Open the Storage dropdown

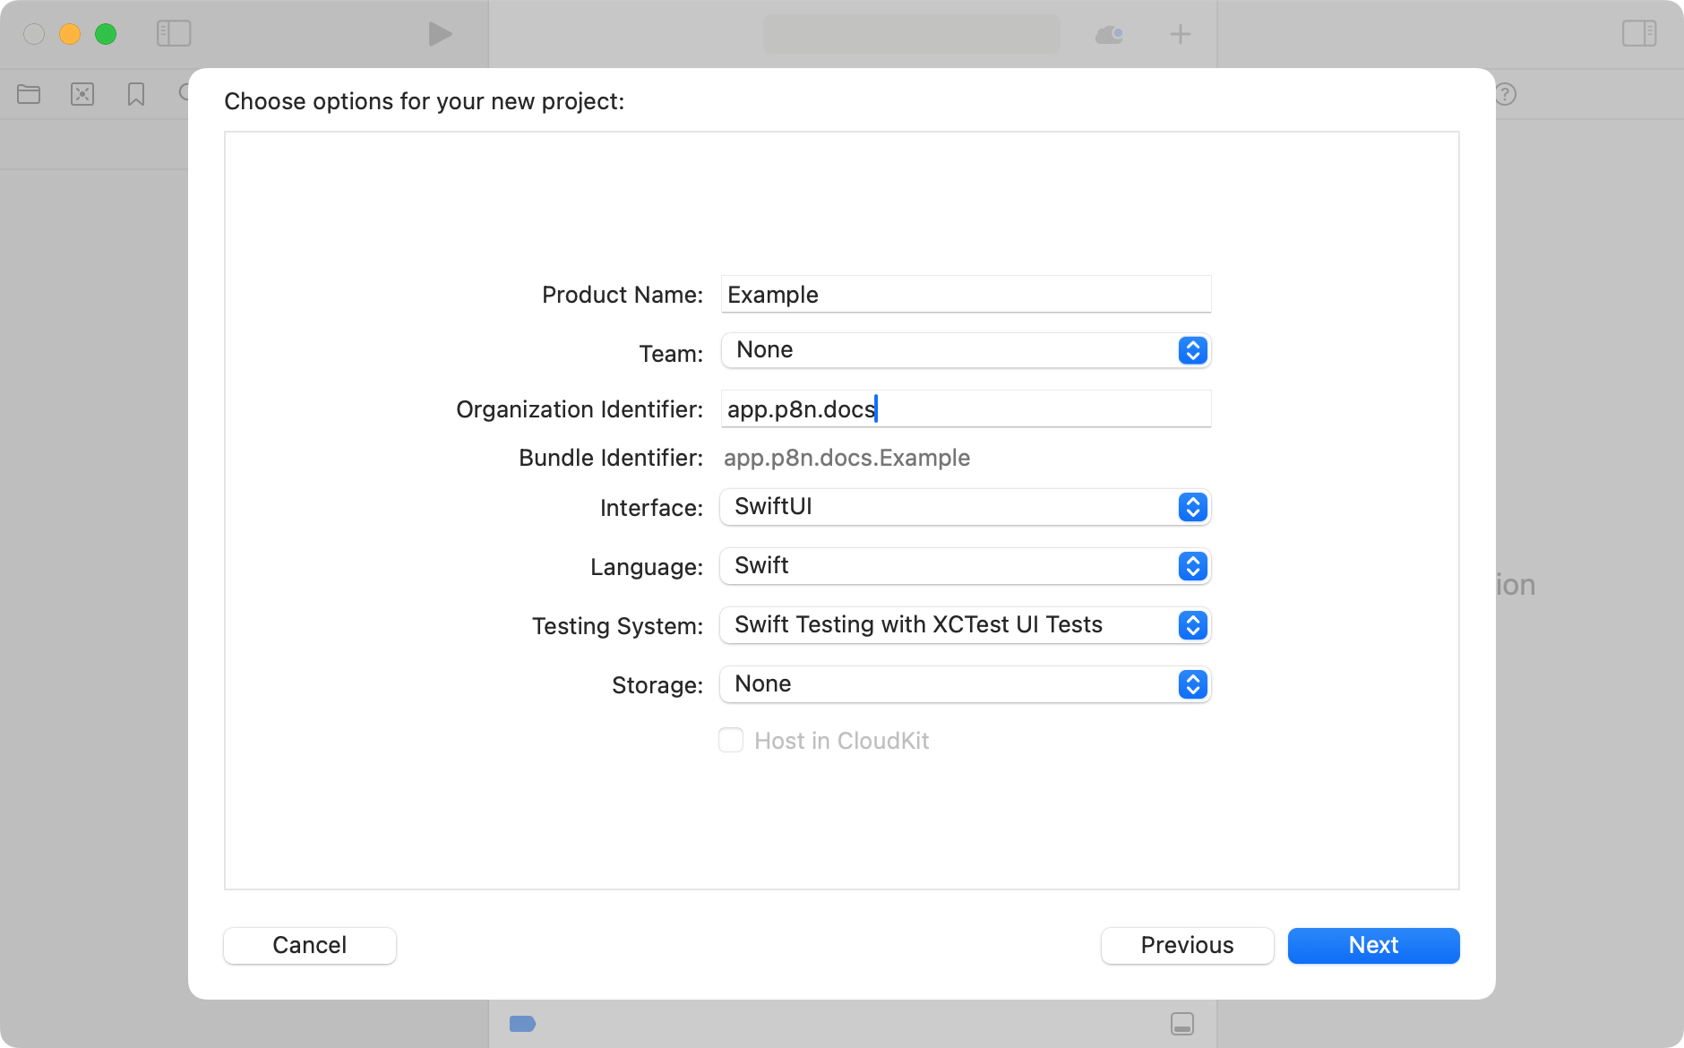[x=965, y=684]
